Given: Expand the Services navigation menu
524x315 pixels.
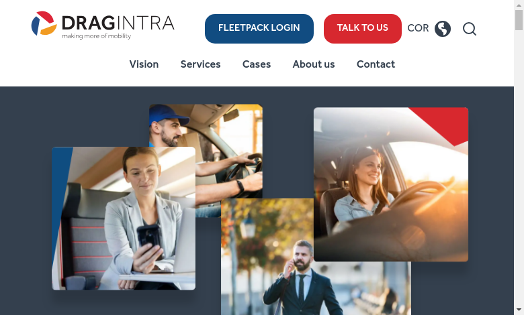Looking at the screenshot, I should [x=200, y=64].
